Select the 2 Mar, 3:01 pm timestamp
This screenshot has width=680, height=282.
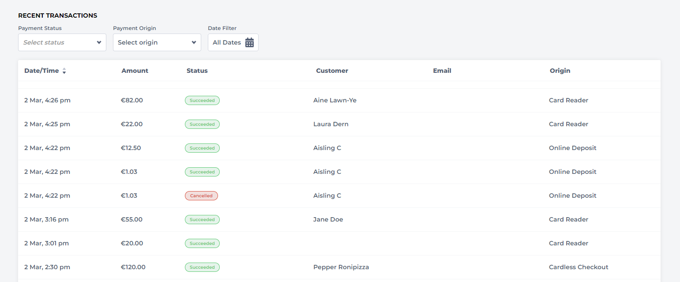coord(46,243)
